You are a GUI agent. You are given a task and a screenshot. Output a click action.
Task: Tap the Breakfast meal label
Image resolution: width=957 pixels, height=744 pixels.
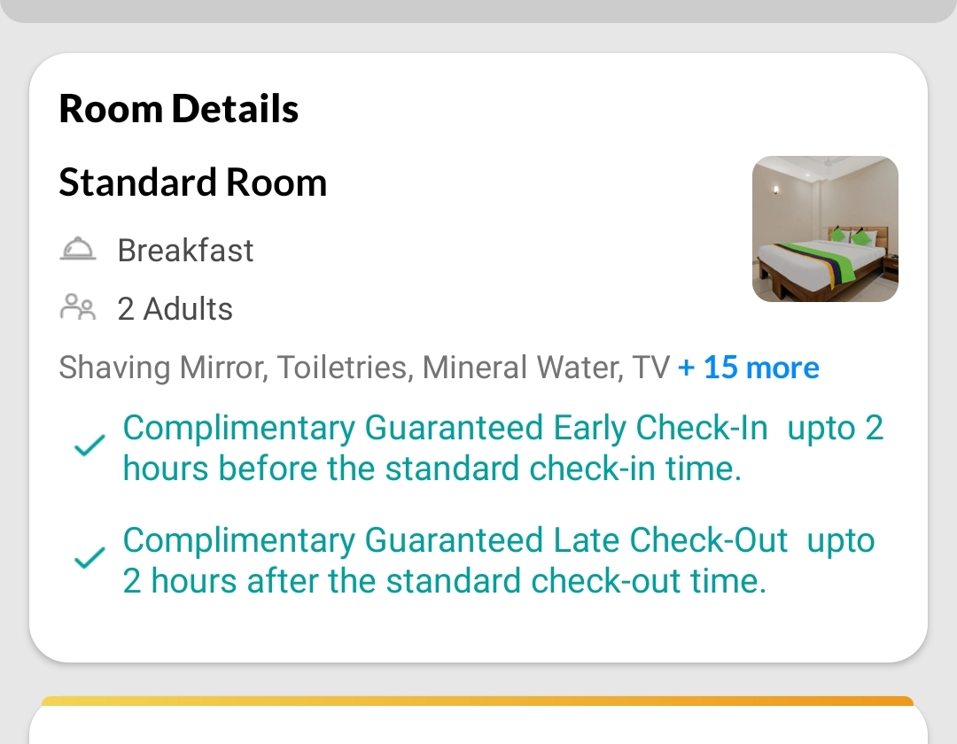185,250
